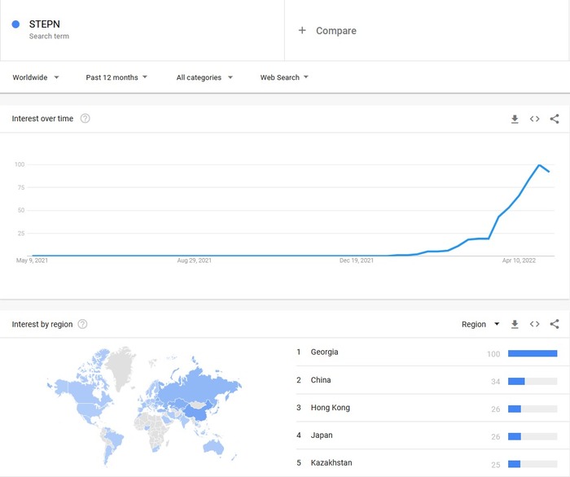Viewport: 570px width, 477px height.
Task: Edit the STEPN search term field
Action: click(45, 24)
